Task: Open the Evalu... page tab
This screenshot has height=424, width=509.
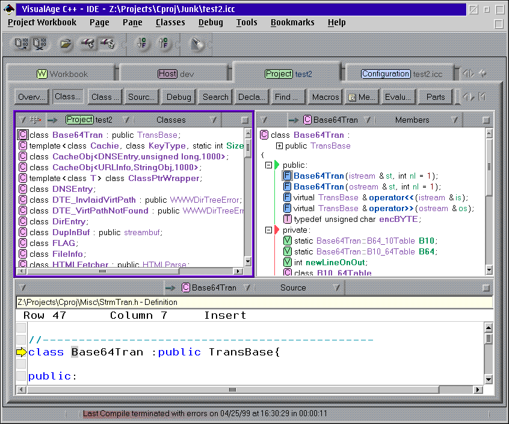Action: 398,97
